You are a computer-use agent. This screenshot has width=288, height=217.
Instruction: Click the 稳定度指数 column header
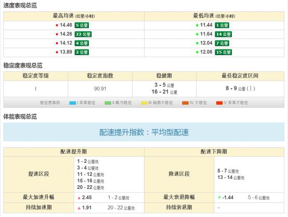pos(100,76)
